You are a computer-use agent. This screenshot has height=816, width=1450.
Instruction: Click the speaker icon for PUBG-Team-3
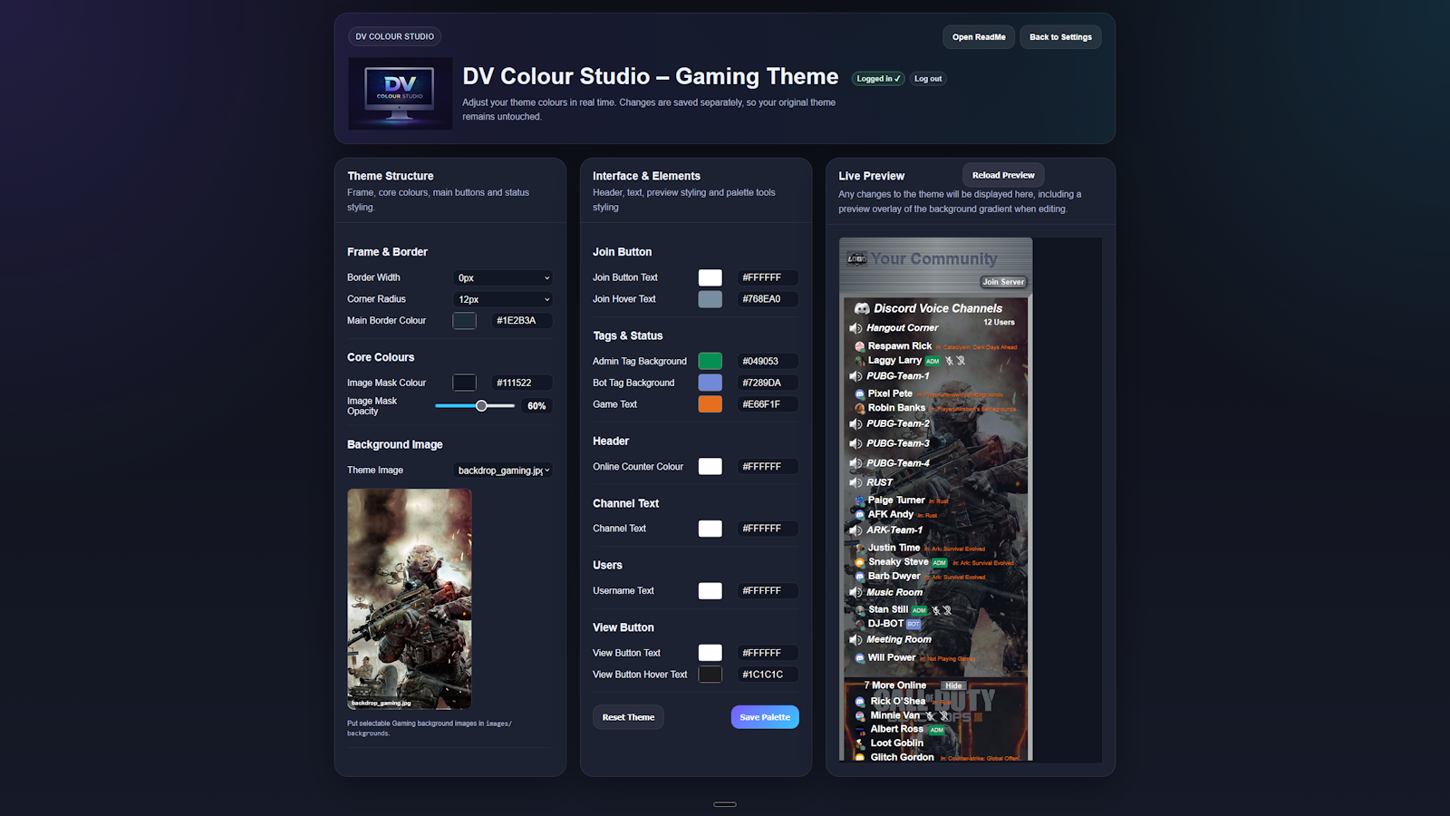click(x=855, y=444)
